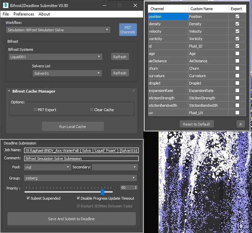Viewport: 252px width, 233px height.
Task: Click the Job Name input field
Action: [x=81, y=151]
